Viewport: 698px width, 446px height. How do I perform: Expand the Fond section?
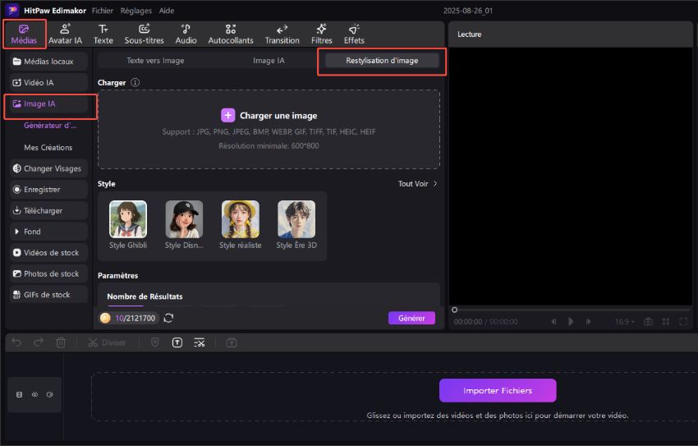point(48,232)
